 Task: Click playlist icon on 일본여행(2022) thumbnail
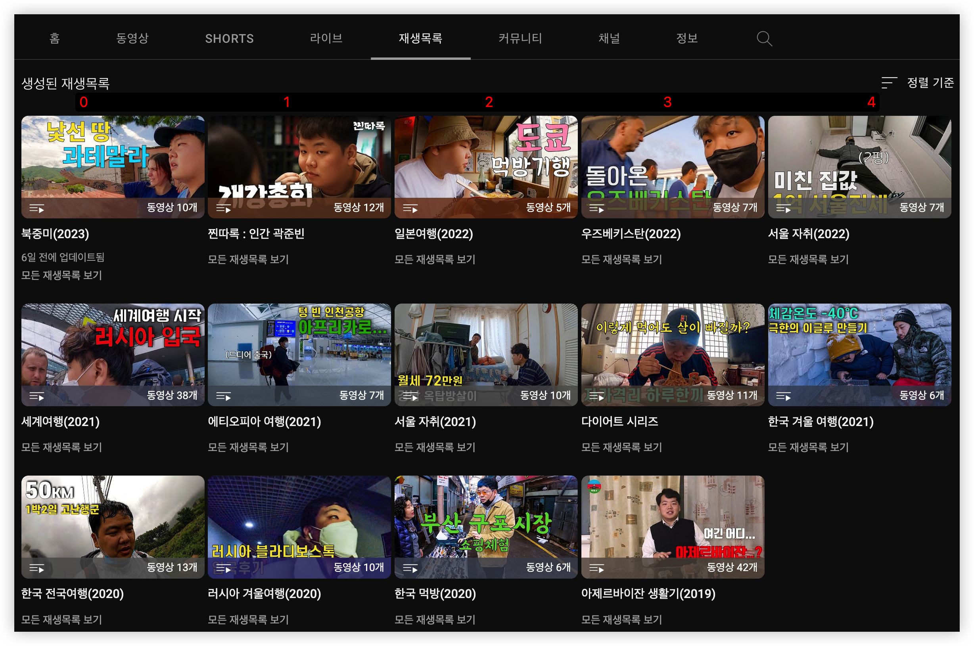pyautogui.click(x=410, y=209)
